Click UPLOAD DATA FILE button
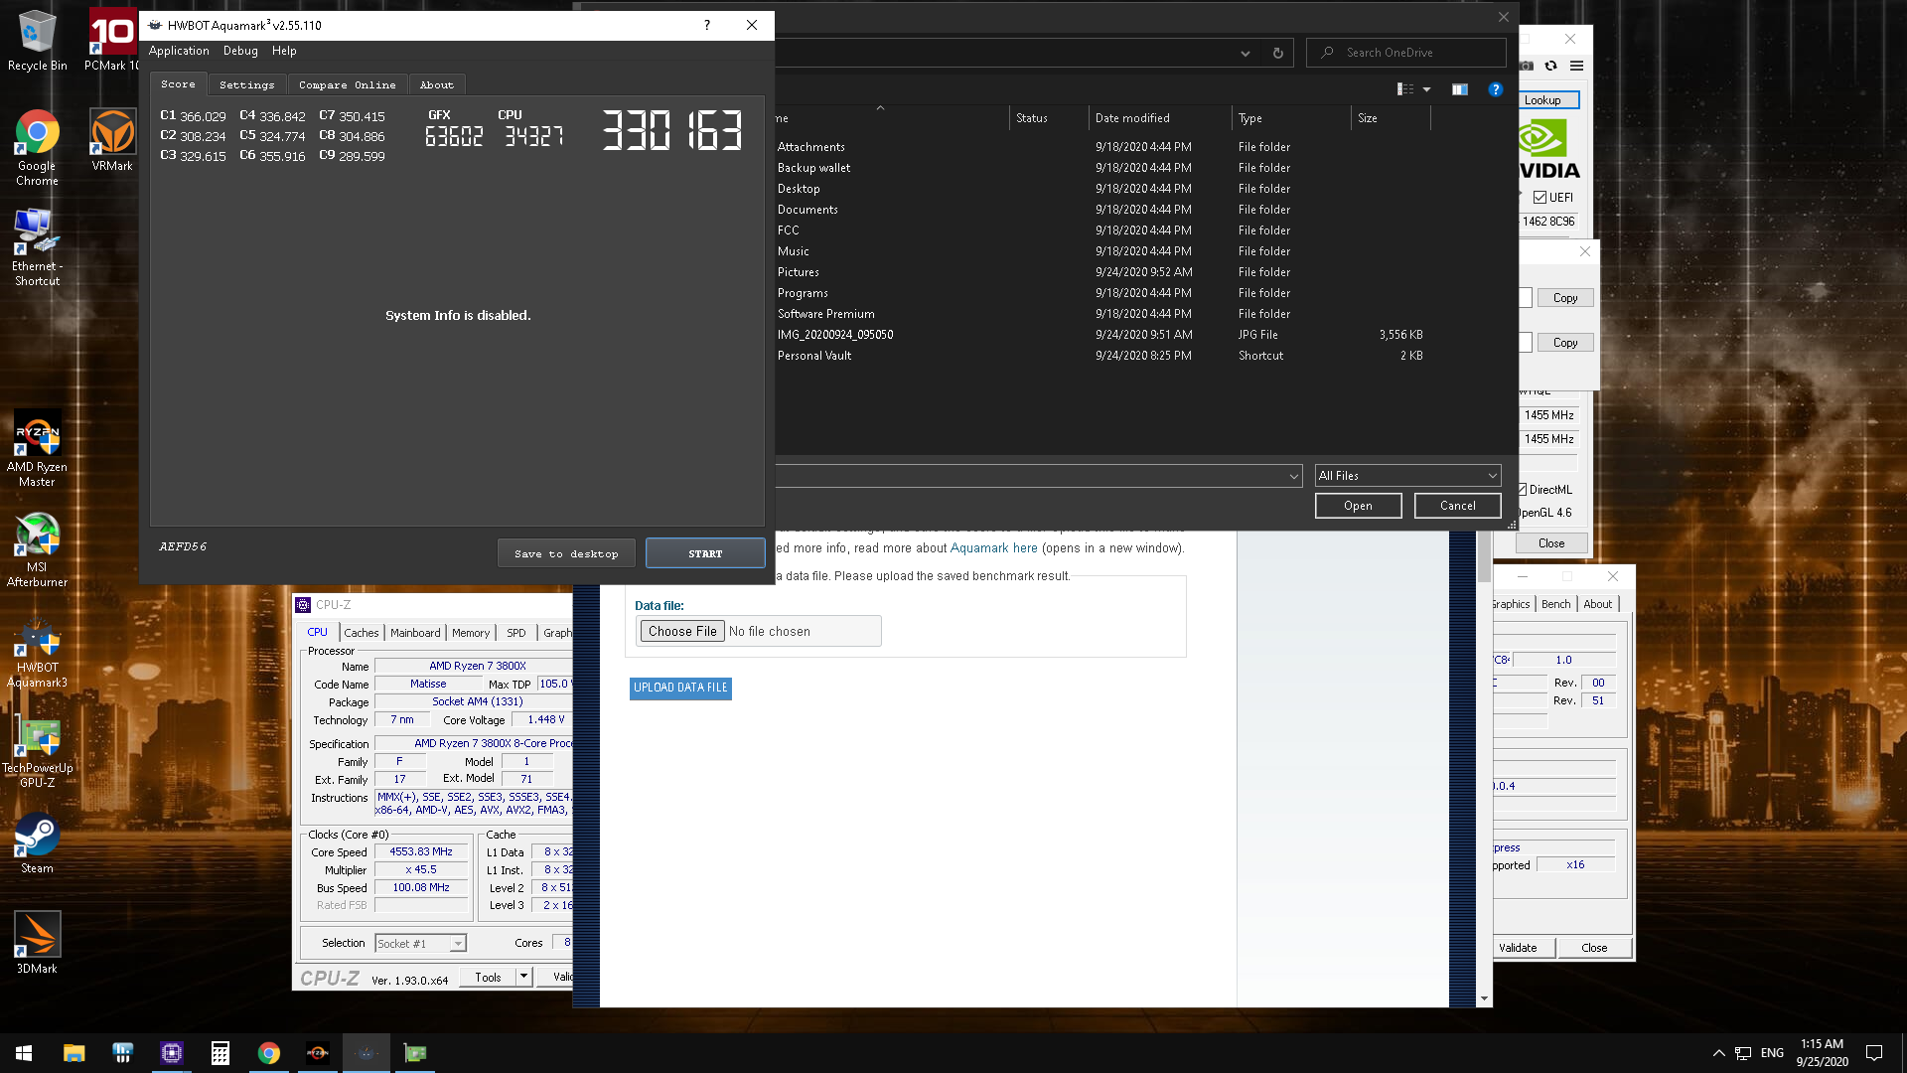Screen dimensions: 1907x1073 click(680, 688)
